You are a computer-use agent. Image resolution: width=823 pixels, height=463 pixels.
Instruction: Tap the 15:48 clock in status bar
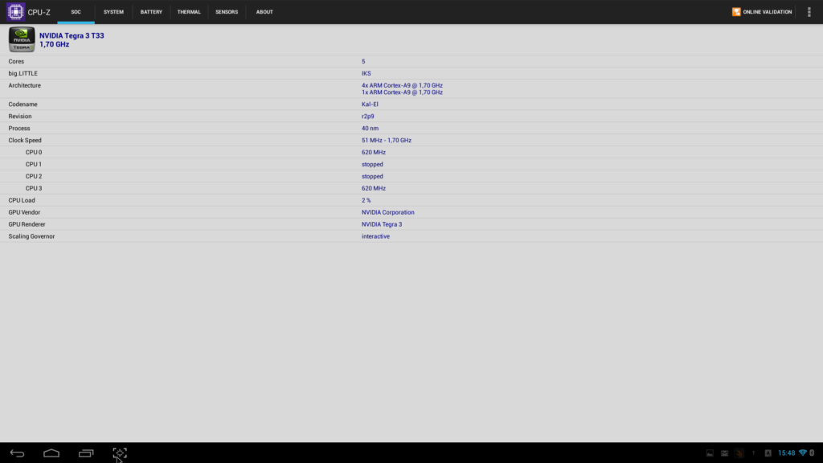pos(786,453)
